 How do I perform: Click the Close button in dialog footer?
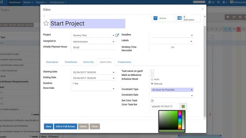coord(95,127)
